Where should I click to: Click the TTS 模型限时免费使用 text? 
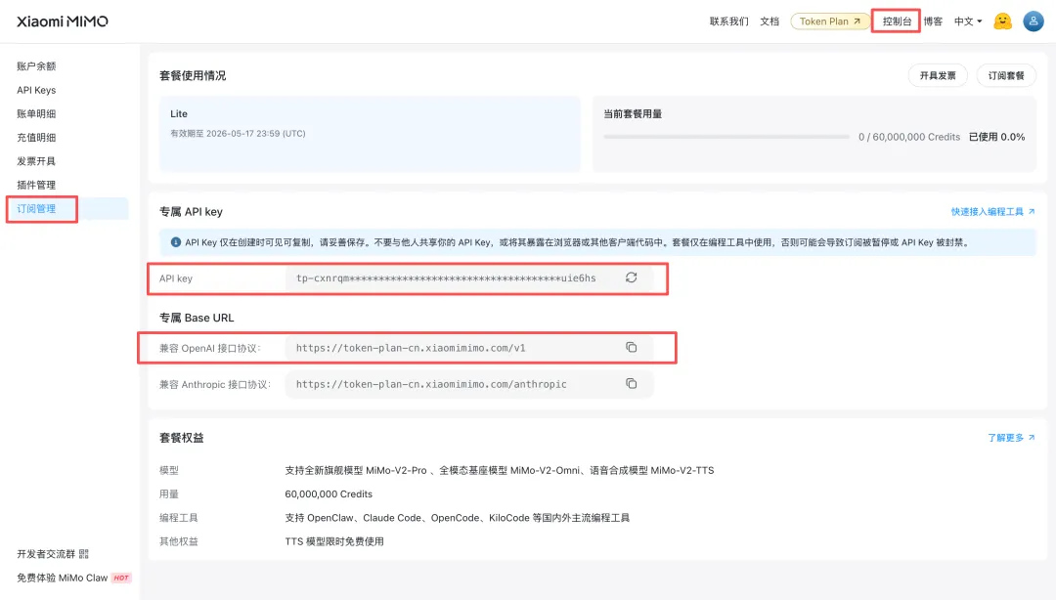click(x=334, y=541)
